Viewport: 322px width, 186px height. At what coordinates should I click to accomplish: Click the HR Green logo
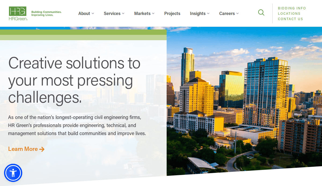pos(18,13)
